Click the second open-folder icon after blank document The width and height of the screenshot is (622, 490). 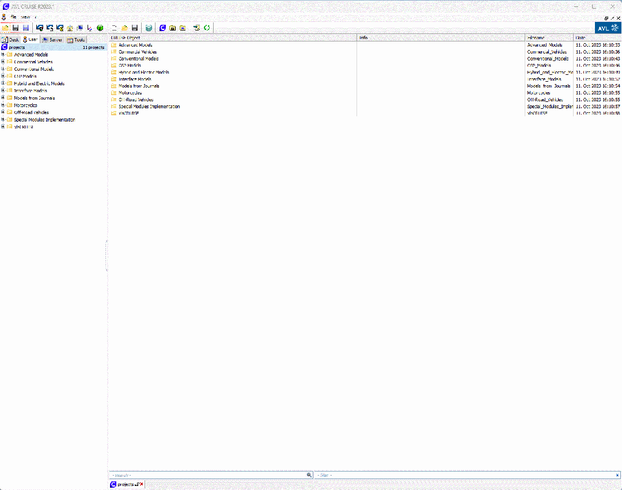124,28
